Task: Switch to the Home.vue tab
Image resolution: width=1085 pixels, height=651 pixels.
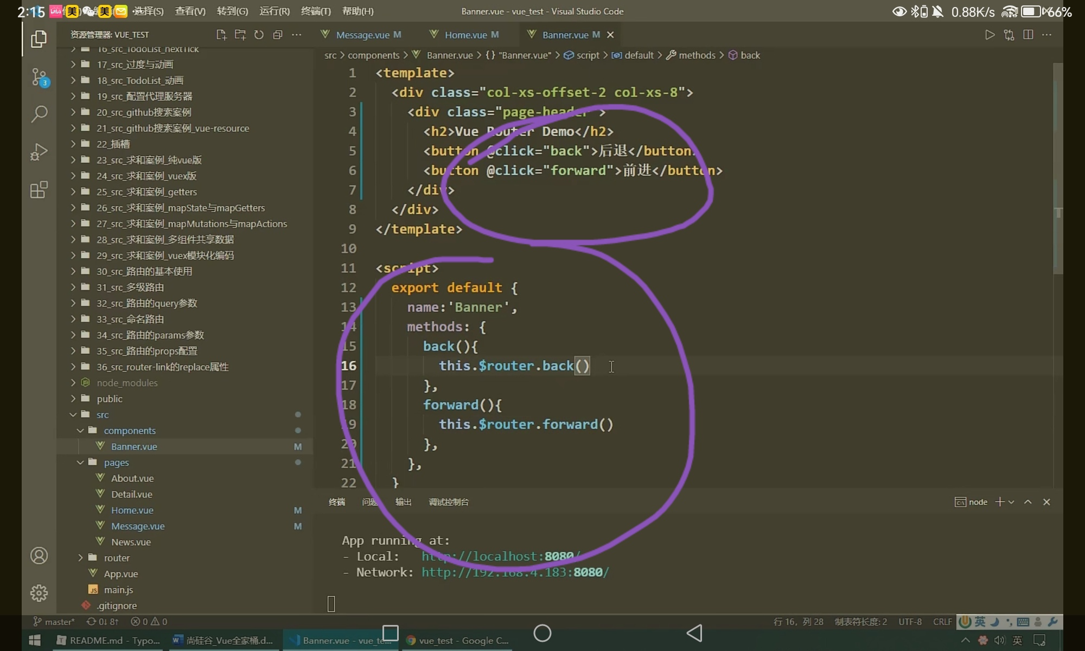Action: pos(465,35)
